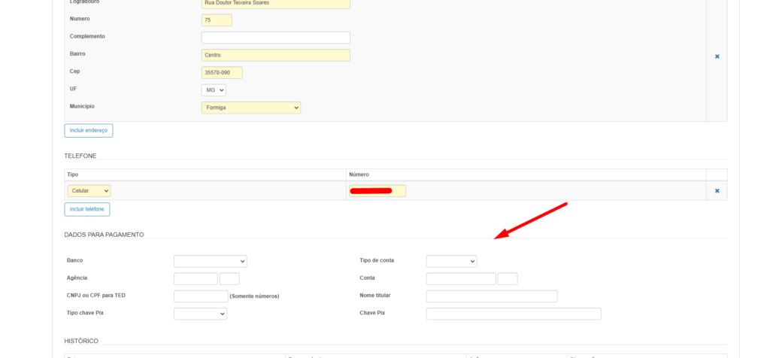
Task: Click the phone Número input field
Action: coord(377,191)
